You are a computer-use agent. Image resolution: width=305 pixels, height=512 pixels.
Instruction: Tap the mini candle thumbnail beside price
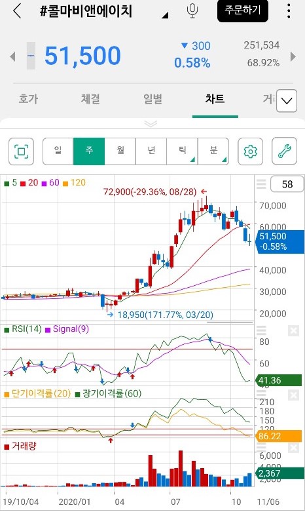[x=31, y=56]
